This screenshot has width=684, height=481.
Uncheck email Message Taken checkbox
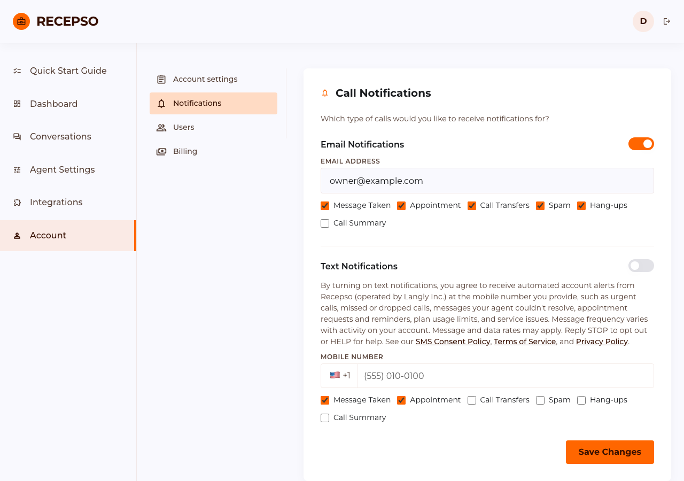pyautogui.click(x=325, y=206)
